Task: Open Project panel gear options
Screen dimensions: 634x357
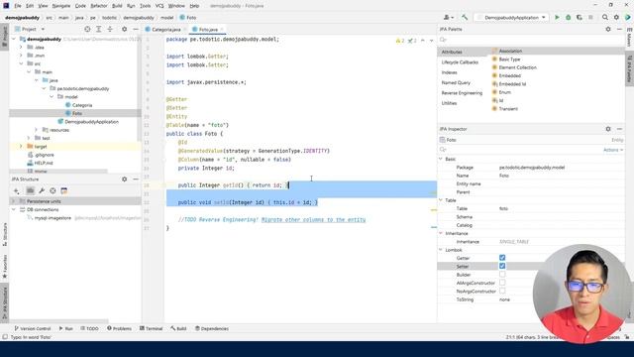Action: pos(124,29)
